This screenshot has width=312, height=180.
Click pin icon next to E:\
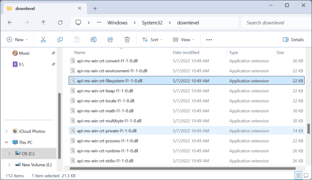(x=53, y=64)
